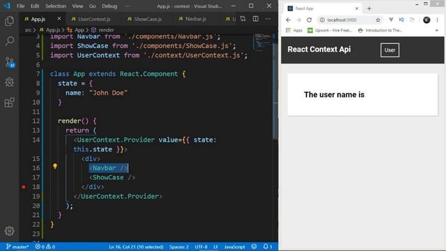Click the errors and warnings status indicator

[x=45, y=247]
